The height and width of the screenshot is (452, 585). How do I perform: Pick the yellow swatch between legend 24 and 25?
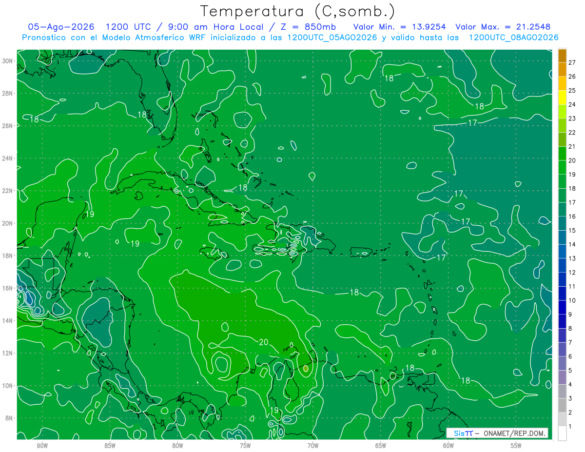pyautogui.click(x=562, y=97)
